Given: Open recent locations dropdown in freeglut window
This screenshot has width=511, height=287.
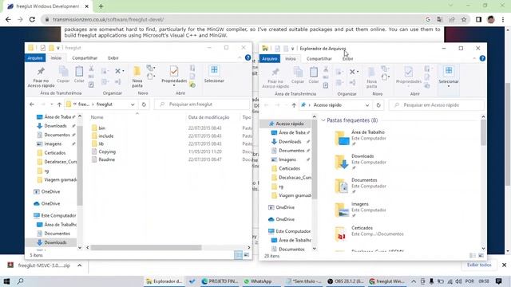Looking at the screenshot, I should pyautogui.click(x=51, y=104).
